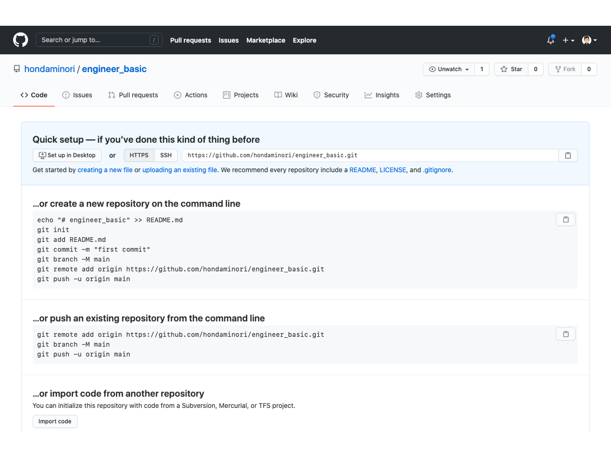View the Insights tab

[382, 95]
